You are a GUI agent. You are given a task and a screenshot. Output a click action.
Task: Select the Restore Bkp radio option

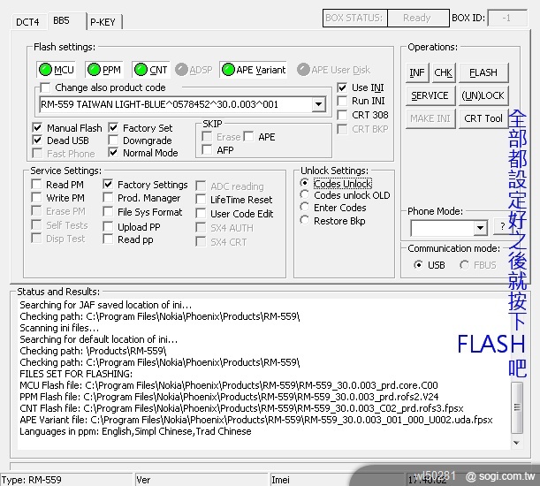[306, 221]
